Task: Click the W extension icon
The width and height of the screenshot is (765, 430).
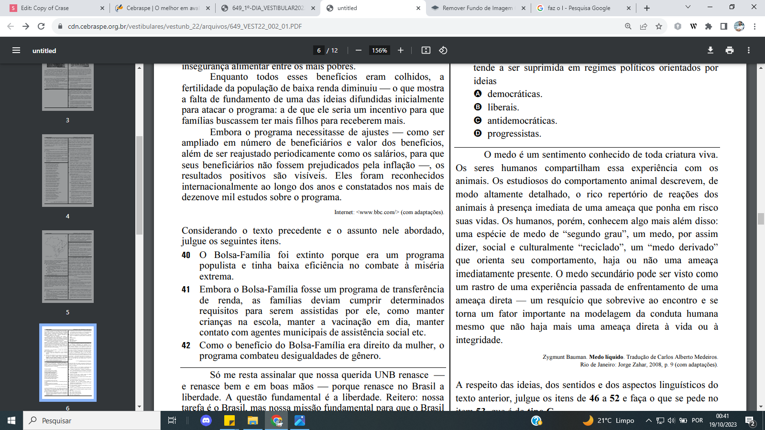Action: [693, 26]
